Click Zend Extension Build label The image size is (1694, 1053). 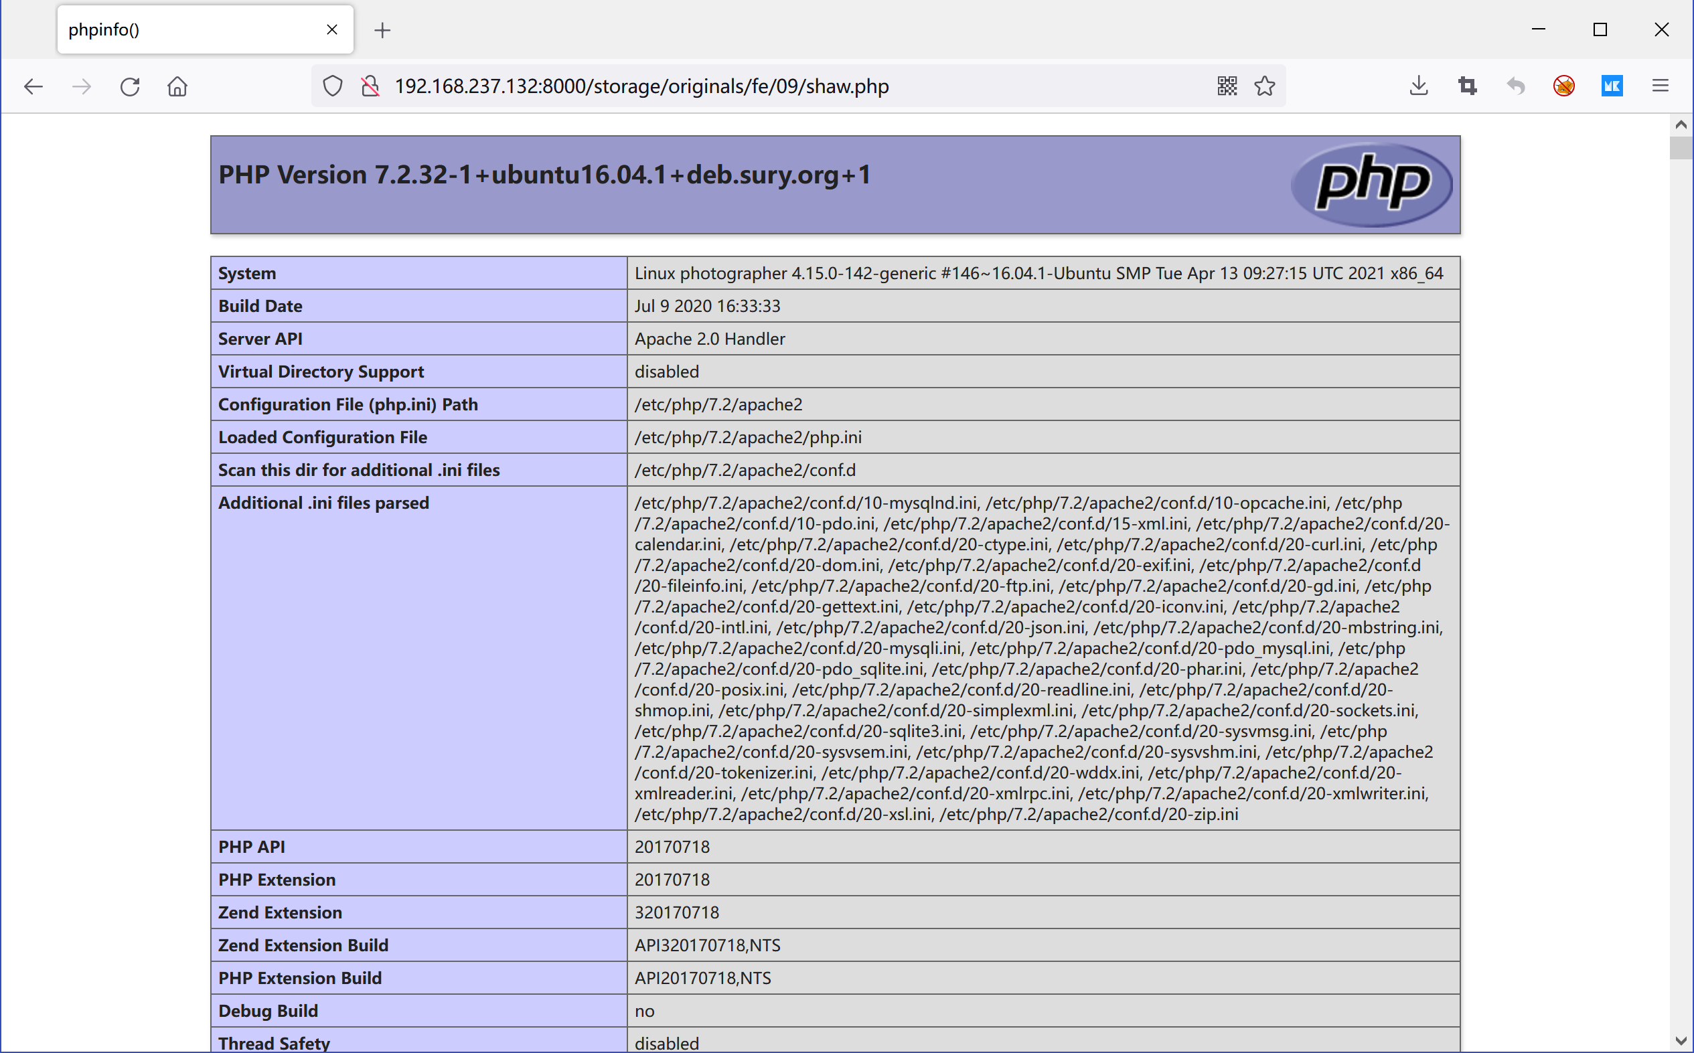click(303, 945)
